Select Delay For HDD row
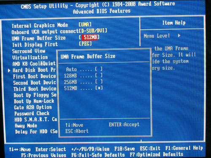This screenshot has height=158, width=211. click(x=36, y=131)
